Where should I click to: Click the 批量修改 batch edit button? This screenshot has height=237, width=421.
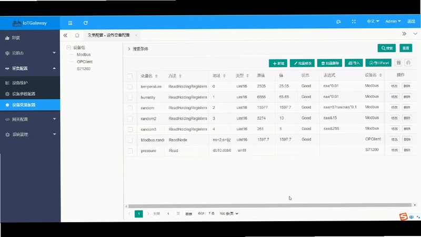302,63
